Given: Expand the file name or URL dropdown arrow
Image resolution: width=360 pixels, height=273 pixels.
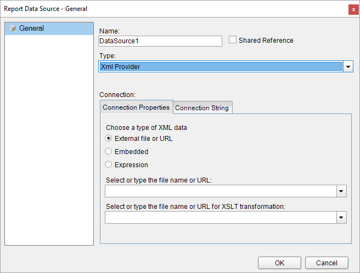Looking at the screenshot, I should (x=341, y=191).
